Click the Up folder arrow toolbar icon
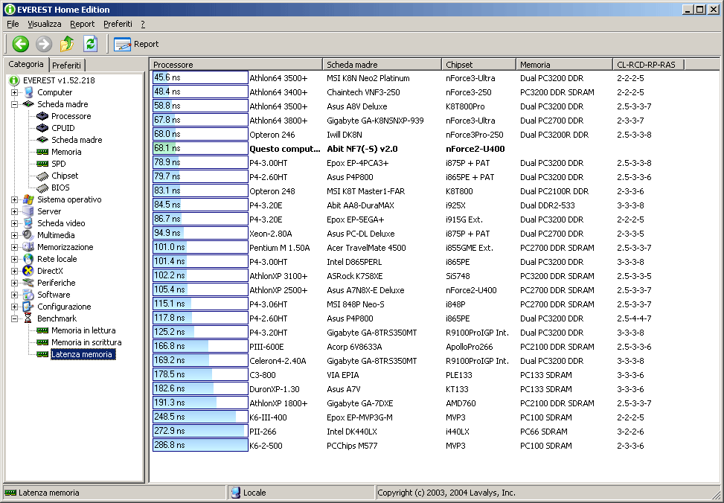Image resolution: width=724 pixels, height=503 pixels. point(67,44)
